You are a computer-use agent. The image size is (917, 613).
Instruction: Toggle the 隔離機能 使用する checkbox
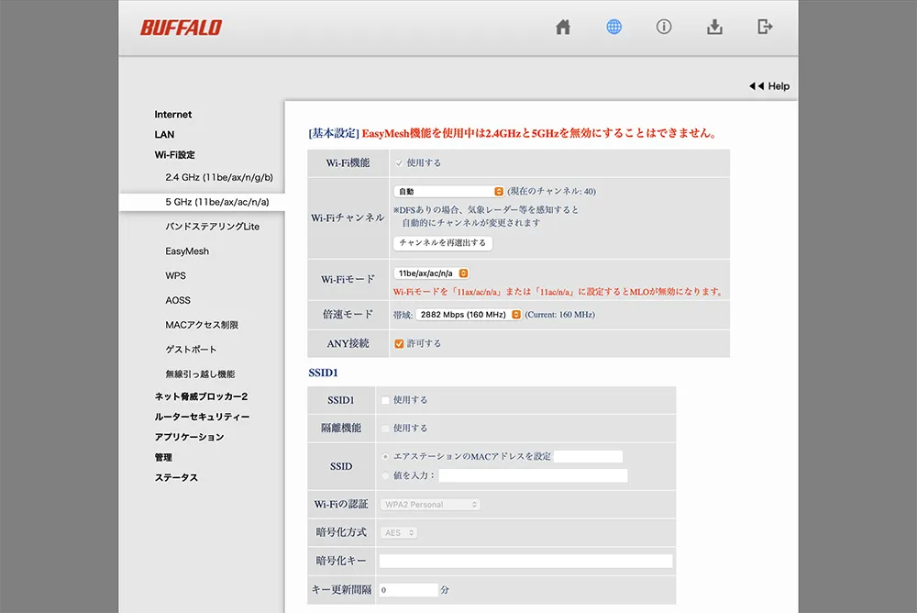coord(385,429)
